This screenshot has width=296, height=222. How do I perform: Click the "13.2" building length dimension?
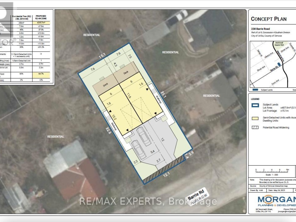(x=114, y=117)
